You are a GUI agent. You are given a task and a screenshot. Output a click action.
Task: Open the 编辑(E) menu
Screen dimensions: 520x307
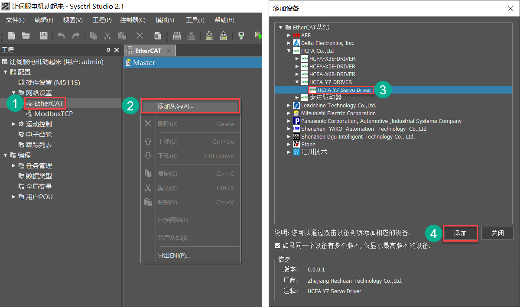44,20
